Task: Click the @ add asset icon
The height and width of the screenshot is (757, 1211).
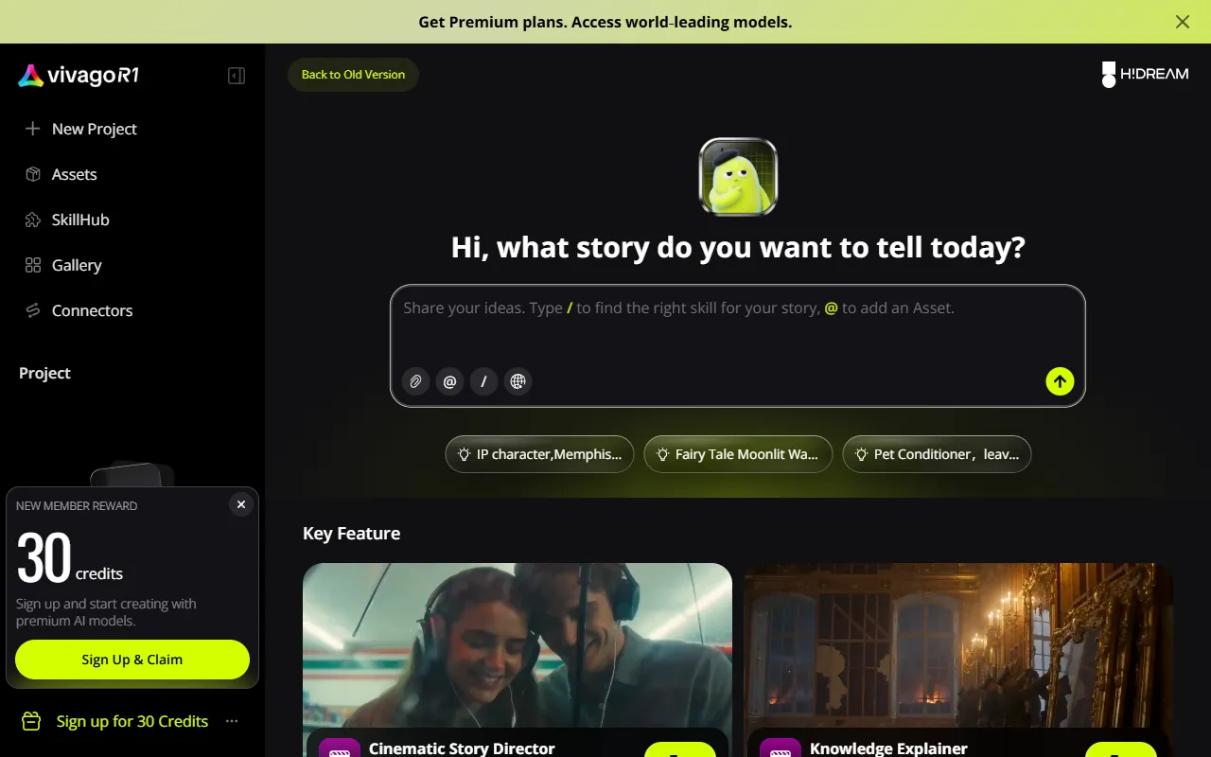Action: point(449,381)
